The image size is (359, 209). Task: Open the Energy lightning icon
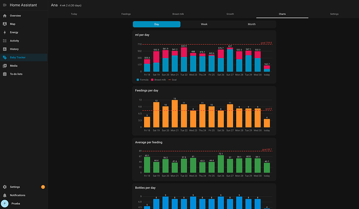(5, 32)
